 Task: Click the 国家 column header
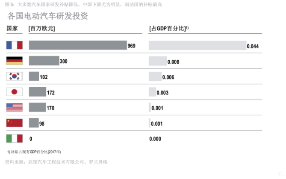click(x=12, y=29)
